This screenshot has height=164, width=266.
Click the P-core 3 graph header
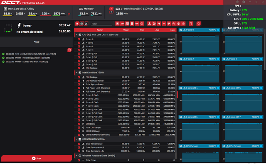[x=243, y=59]
